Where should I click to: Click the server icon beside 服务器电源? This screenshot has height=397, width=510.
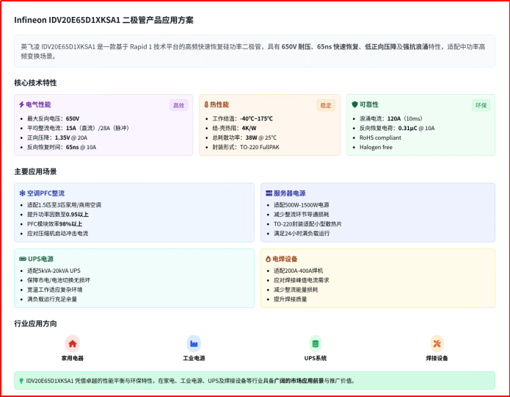[x=269, y=193]
